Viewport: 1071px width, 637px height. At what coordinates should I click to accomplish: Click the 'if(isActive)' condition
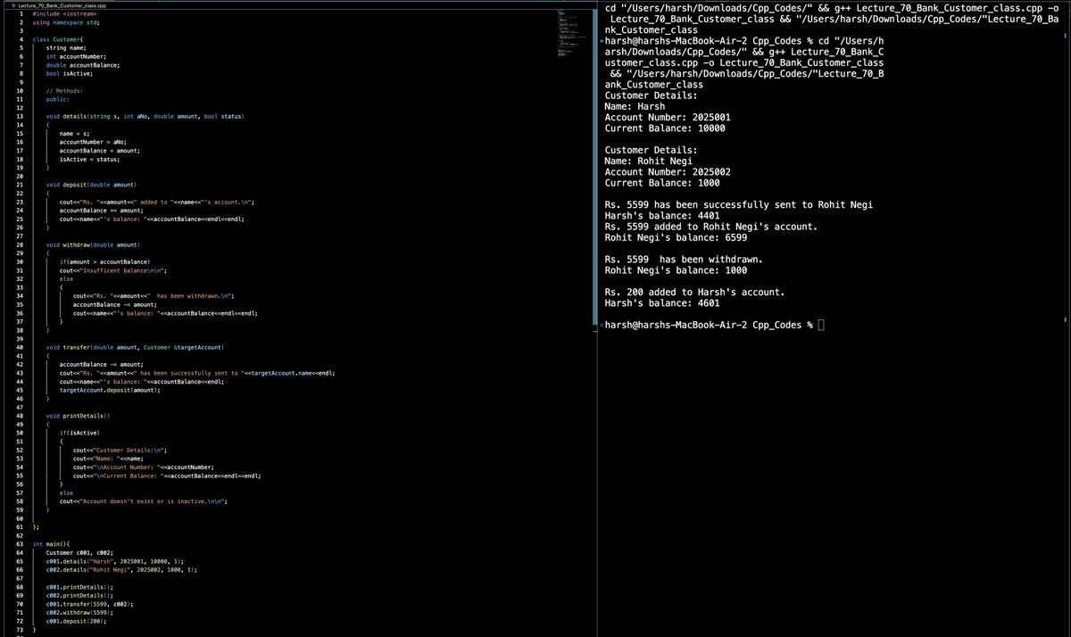(79, 433)
